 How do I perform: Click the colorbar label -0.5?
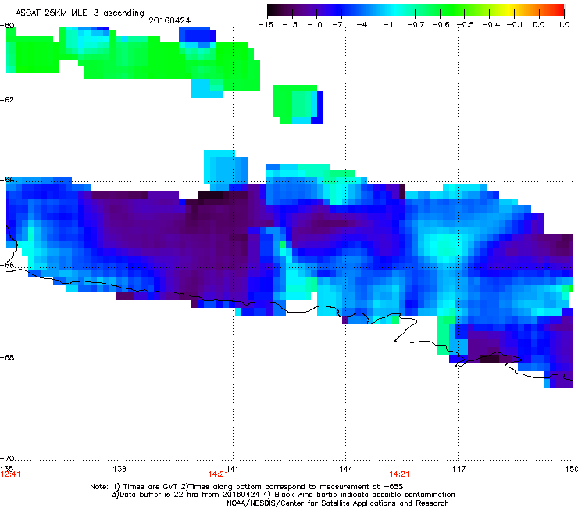tap(466, 25)
